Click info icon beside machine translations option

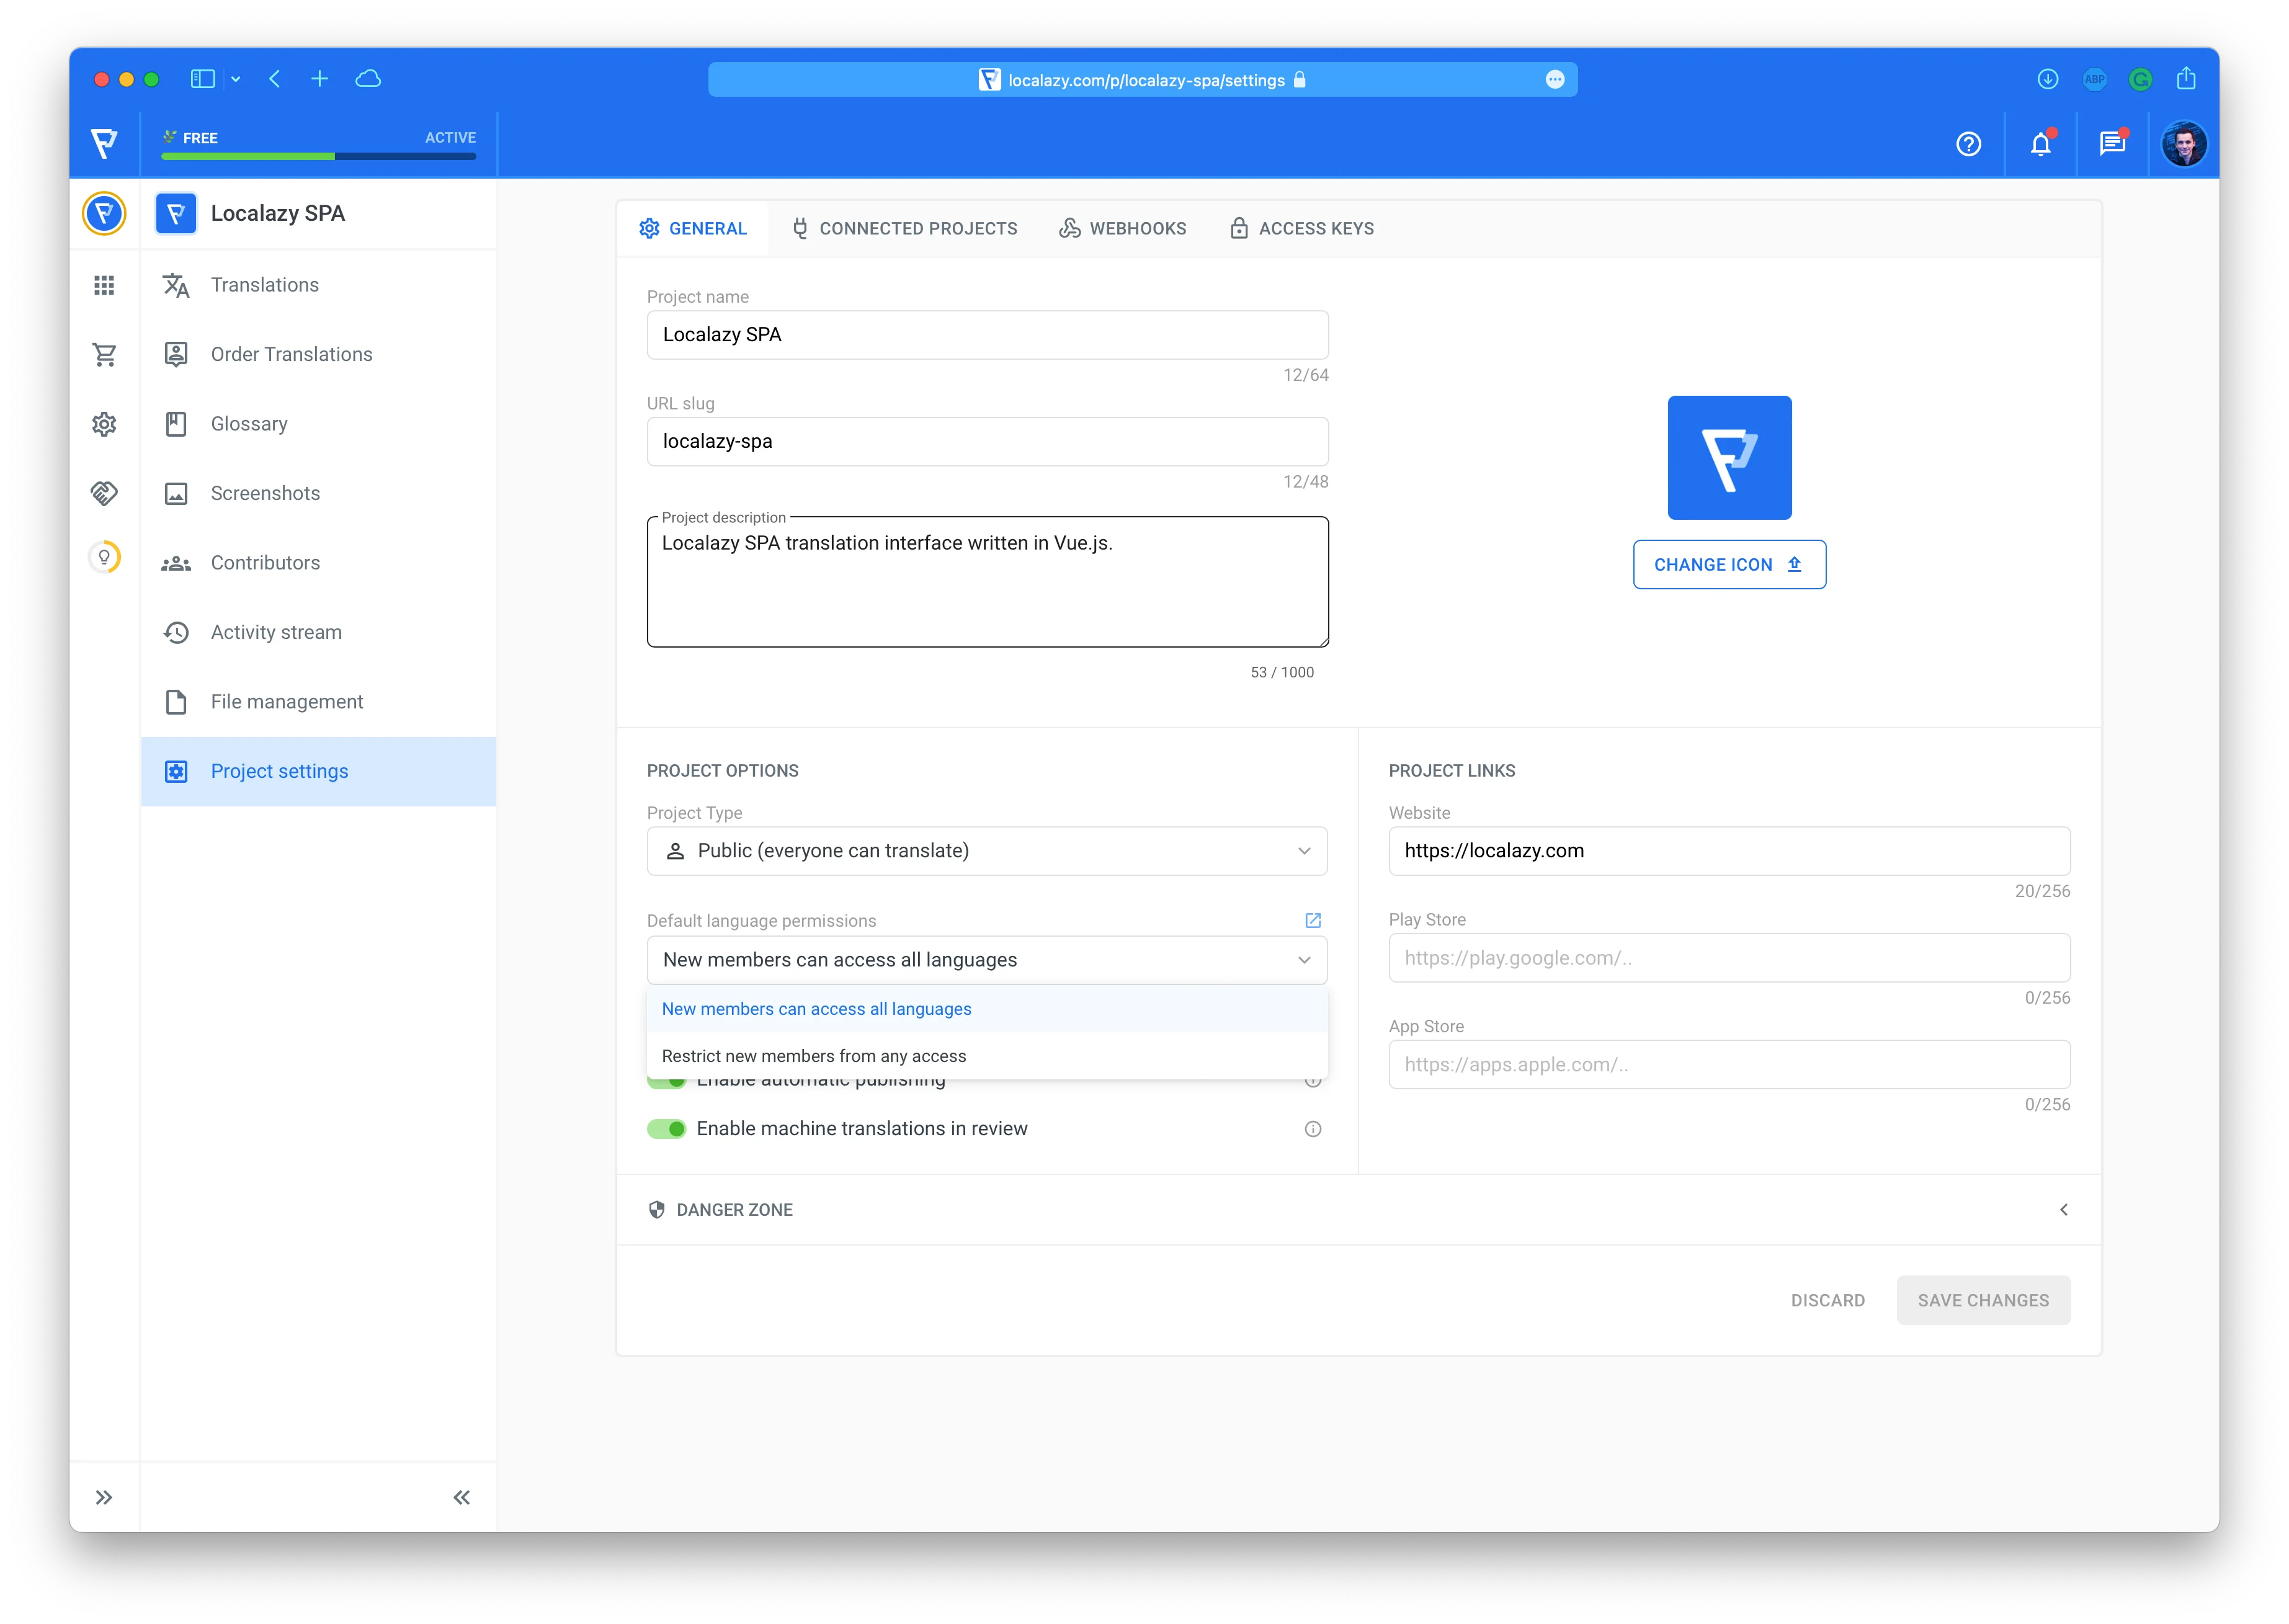pyautogui.click(x=1313, y=1129)
